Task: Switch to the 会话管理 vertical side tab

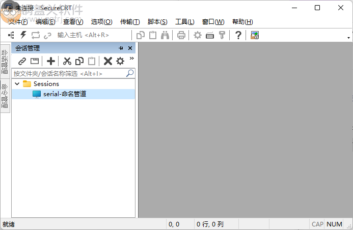Action: pyautogui.click(x=5, y=62)
